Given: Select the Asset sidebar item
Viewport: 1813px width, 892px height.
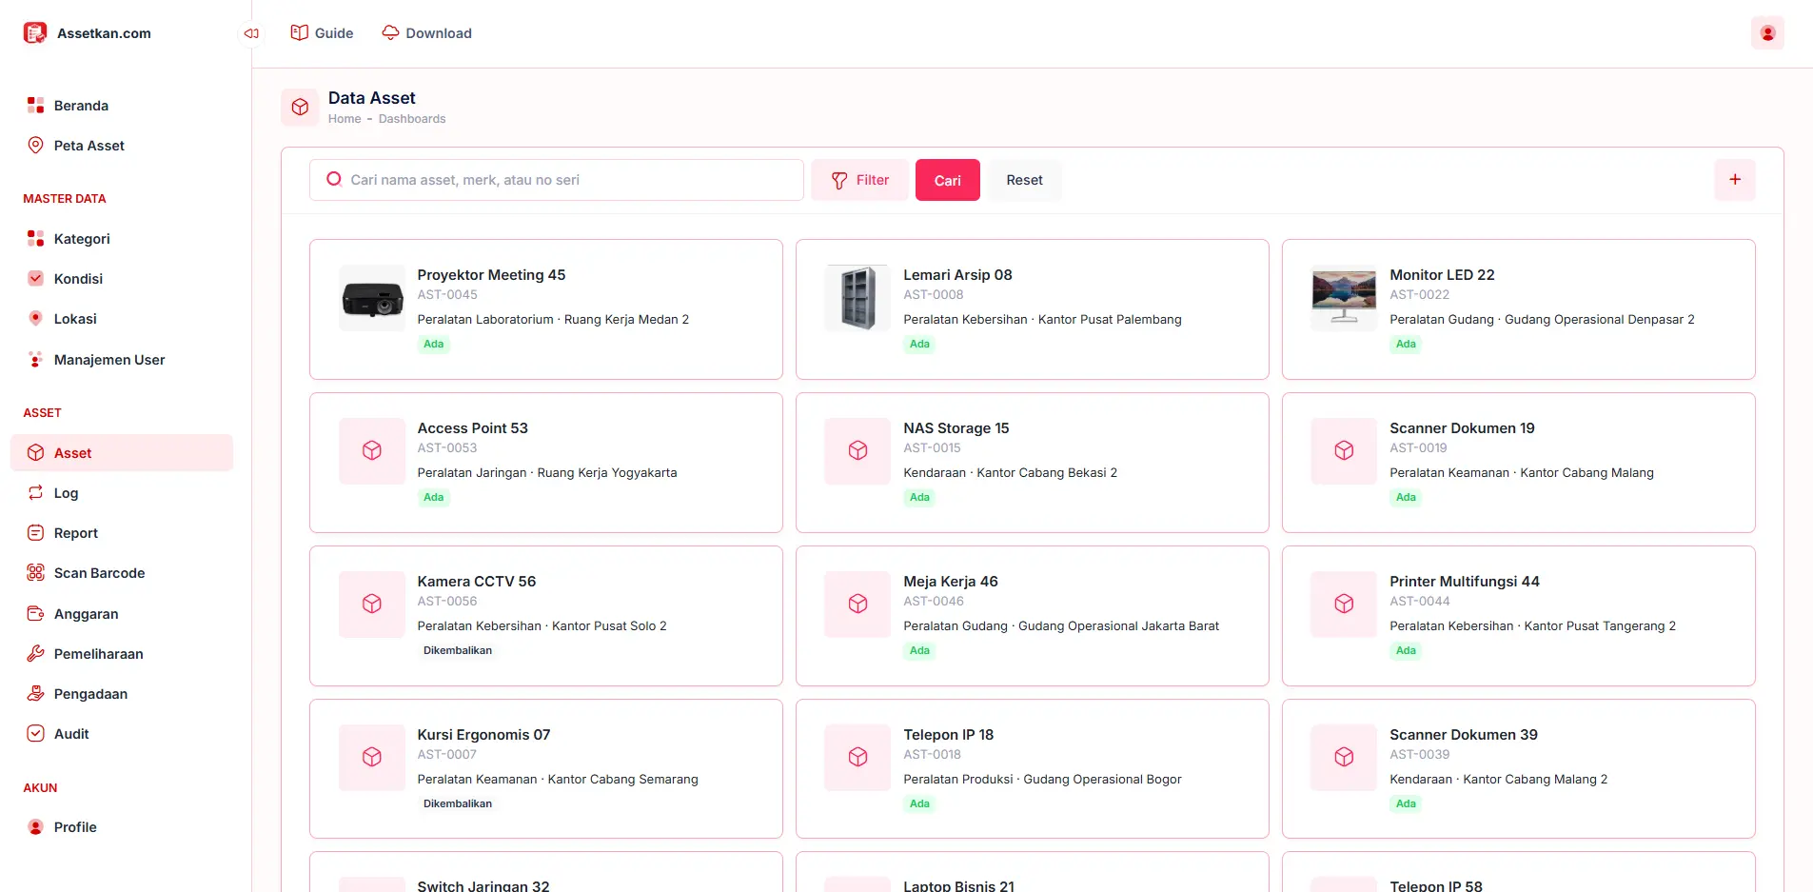Looking at the screenshot, I should [x=122, y=453].
